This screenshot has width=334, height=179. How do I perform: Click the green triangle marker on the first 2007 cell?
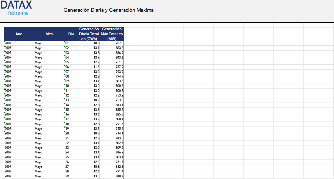coord(4,42)
